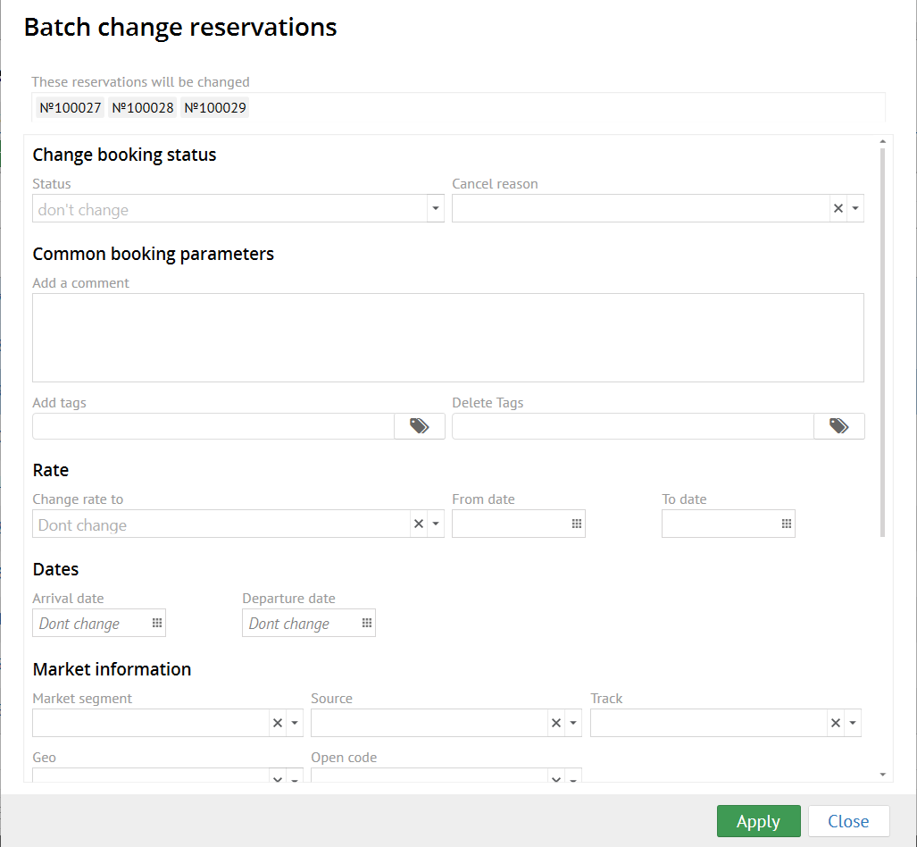917x847 pixels.
Task: Expand the Source dropdown arrow
Action: tap(573, 723)
